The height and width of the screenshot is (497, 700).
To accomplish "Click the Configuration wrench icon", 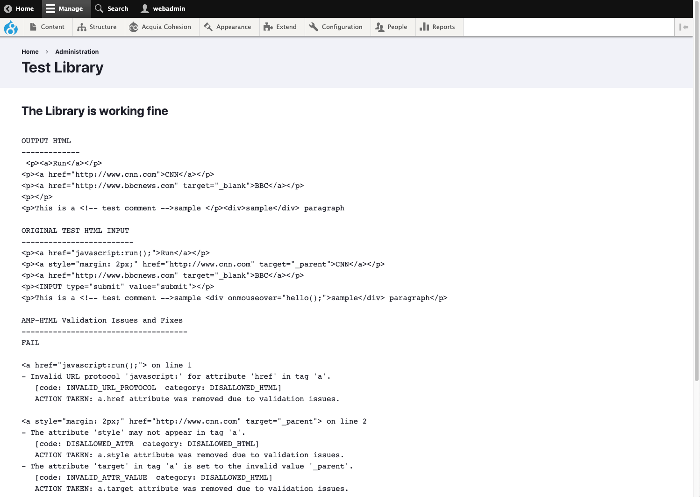I will tap(314, 27).
